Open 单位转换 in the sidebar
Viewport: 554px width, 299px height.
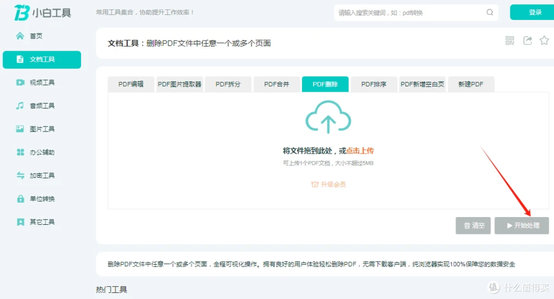tap(35, 199)
